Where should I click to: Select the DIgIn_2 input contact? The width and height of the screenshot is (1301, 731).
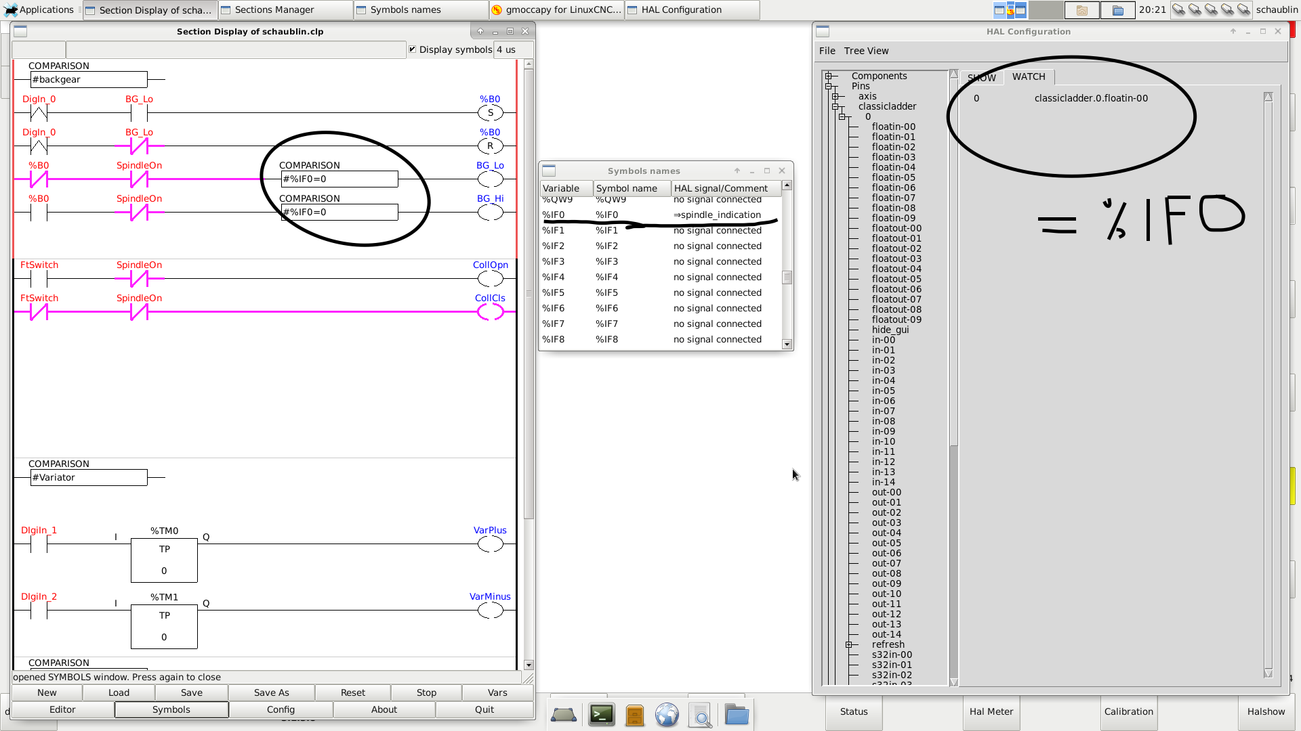point(39,610)
